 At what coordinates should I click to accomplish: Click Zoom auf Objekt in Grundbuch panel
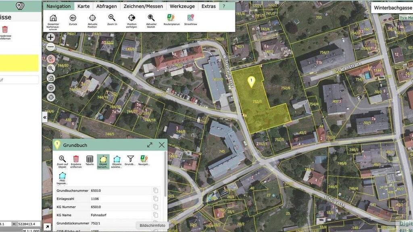[63, 159]
